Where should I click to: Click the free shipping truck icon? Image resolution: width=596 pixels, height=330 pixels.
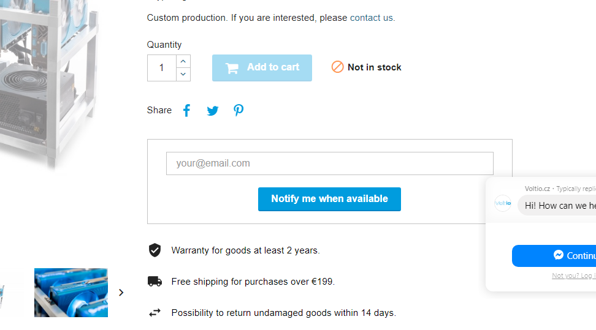pos(155,282)
